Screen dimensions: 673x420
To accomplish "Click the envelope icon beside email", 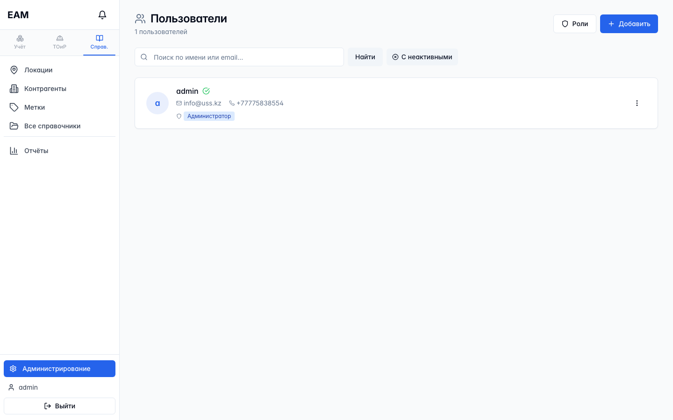I will click(x=179, y=103).
